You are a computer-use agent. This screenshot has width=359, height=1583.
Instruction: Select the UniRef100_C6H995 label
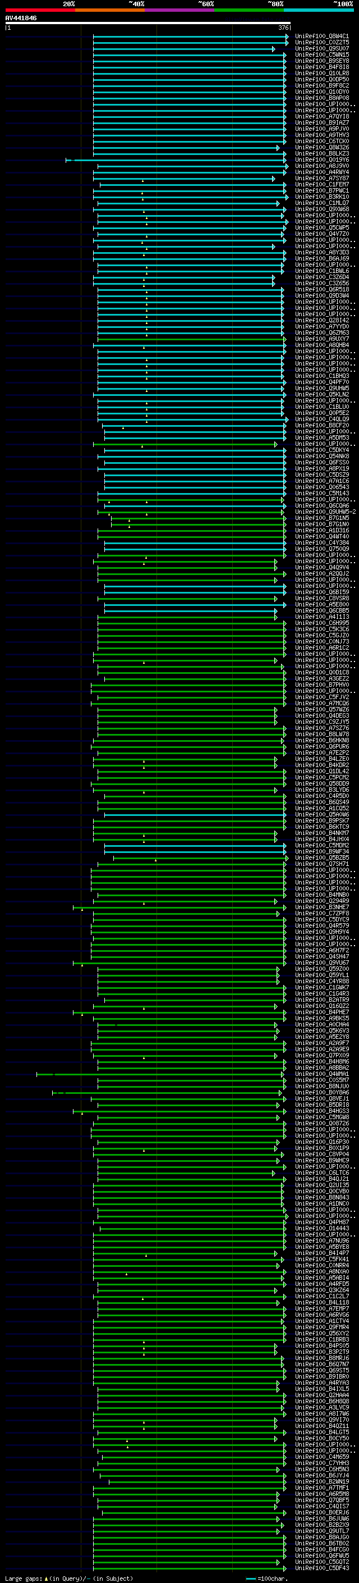(x=321, y=623)
